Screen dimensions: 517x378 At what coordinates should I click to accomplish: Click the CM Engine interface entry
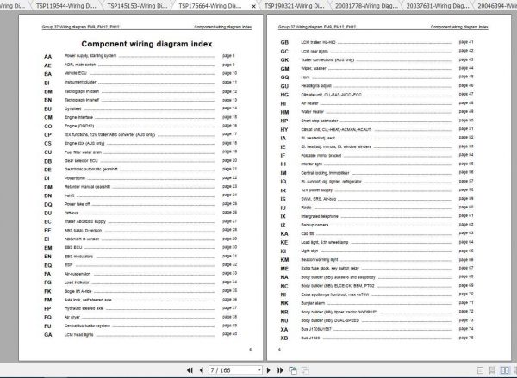pyautogui.click(x=140, y=117)
